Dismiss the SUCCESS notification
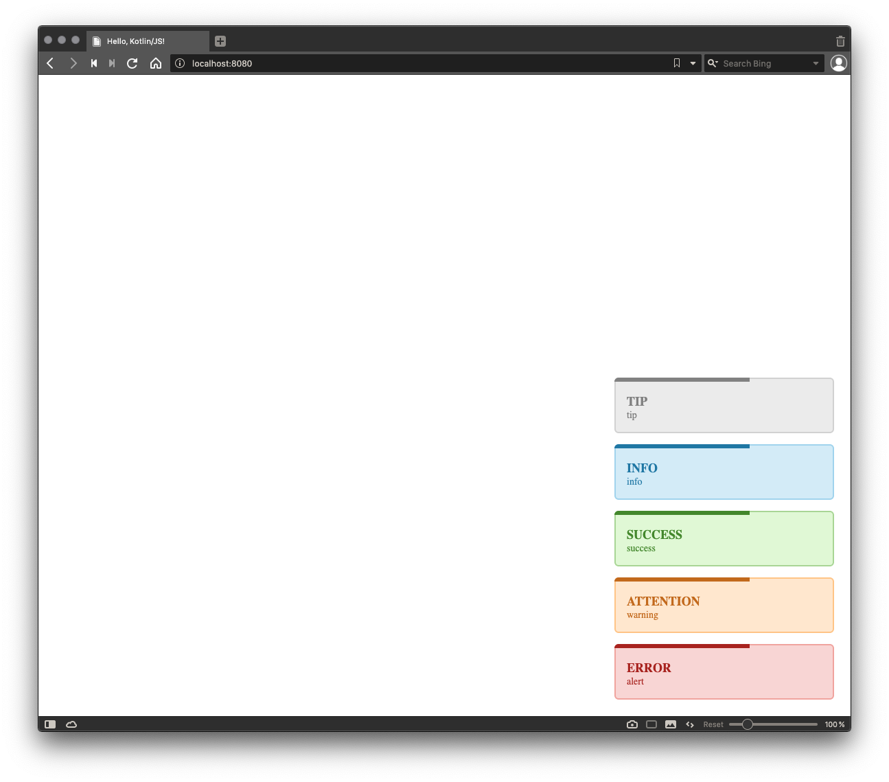Viewport: 889px width, 782px height. click(724, 538)
